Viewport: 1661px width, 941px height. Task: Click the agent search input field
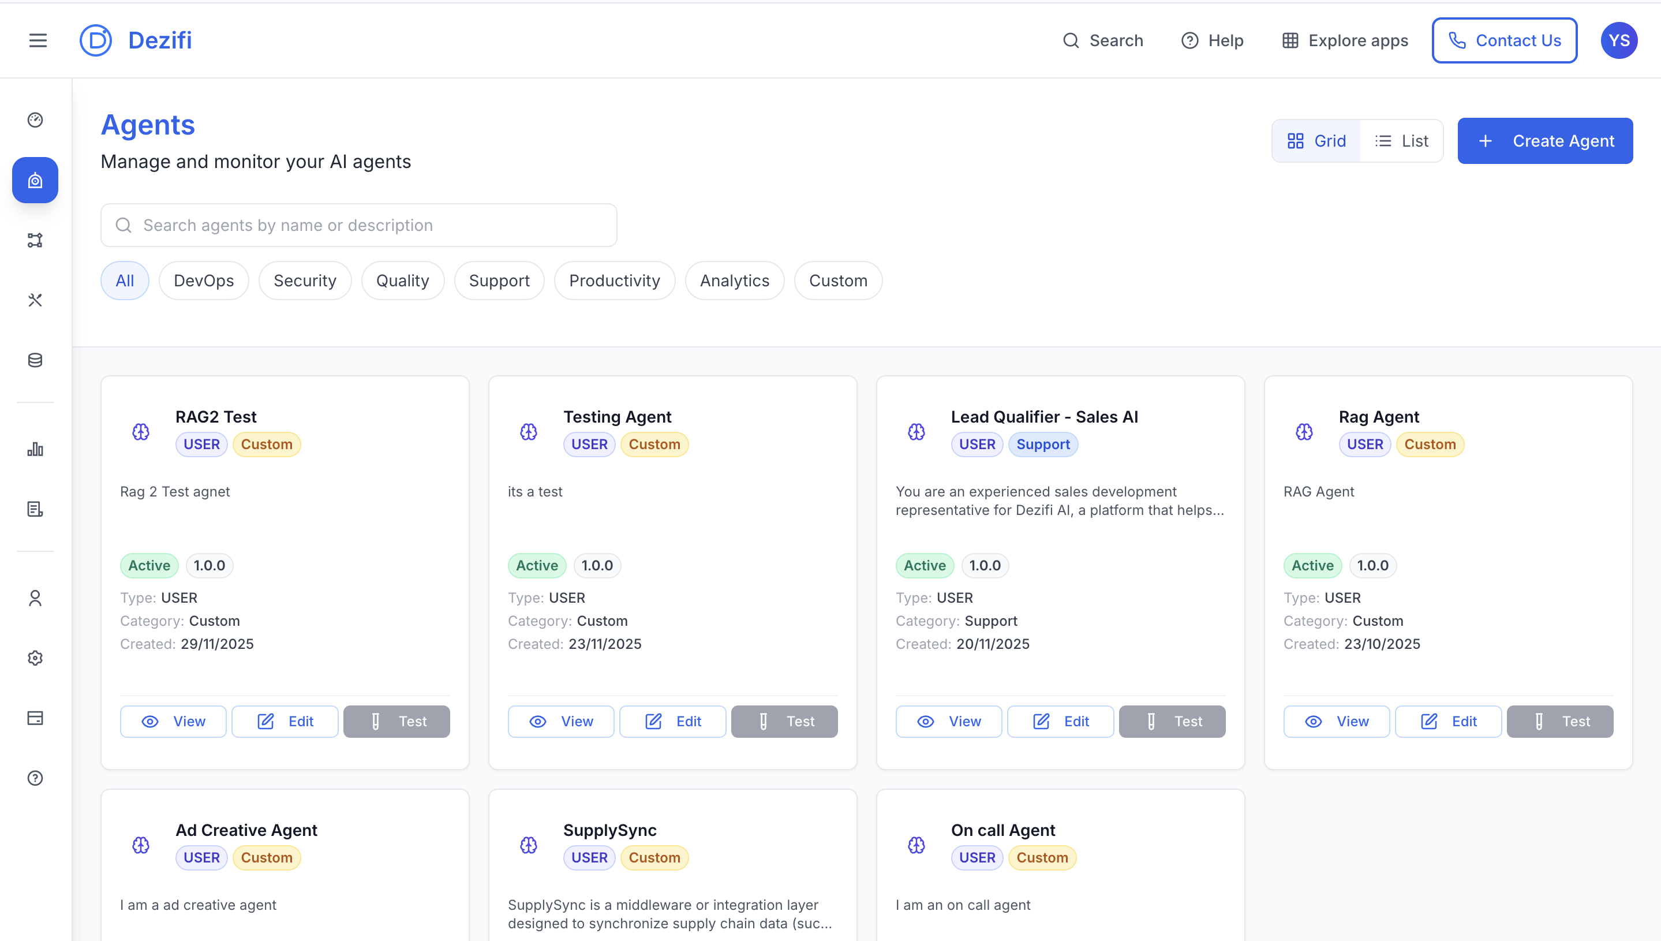(358, 225)
